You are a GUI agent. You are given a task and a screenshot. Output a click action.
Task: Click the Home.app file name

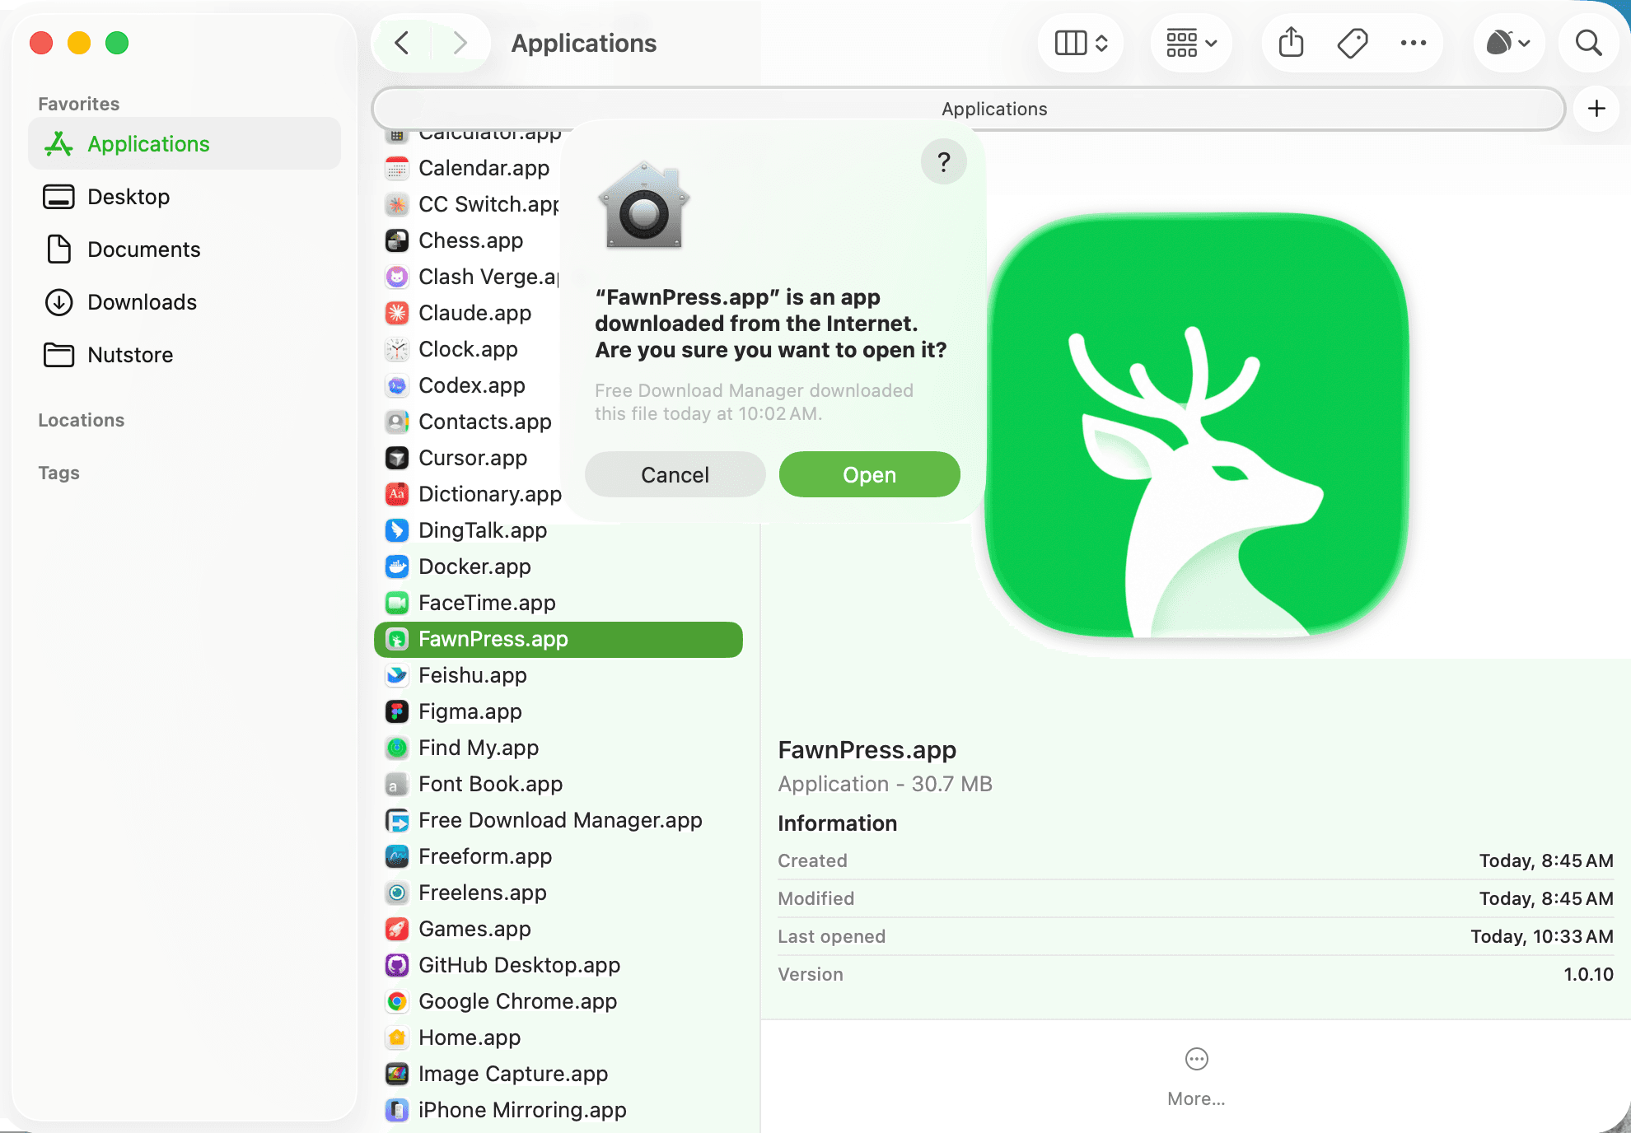[x=470, y=1037]
